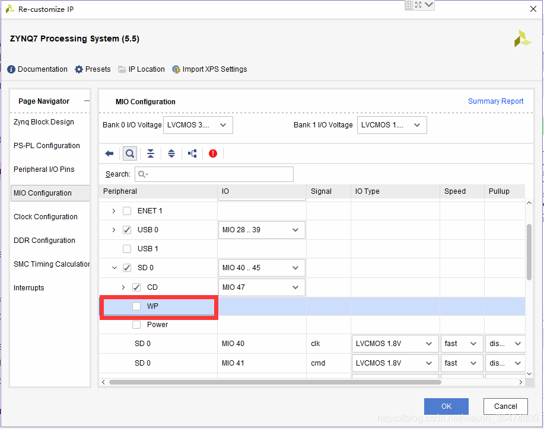Viewport: 544px width, 429px height.
Task: Click Import XPS Settings
Action: coord(209,69)
